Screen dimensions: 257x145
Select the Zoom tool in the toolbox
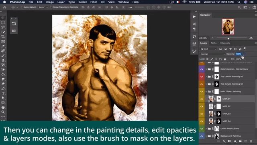click(x=3, y=112)
